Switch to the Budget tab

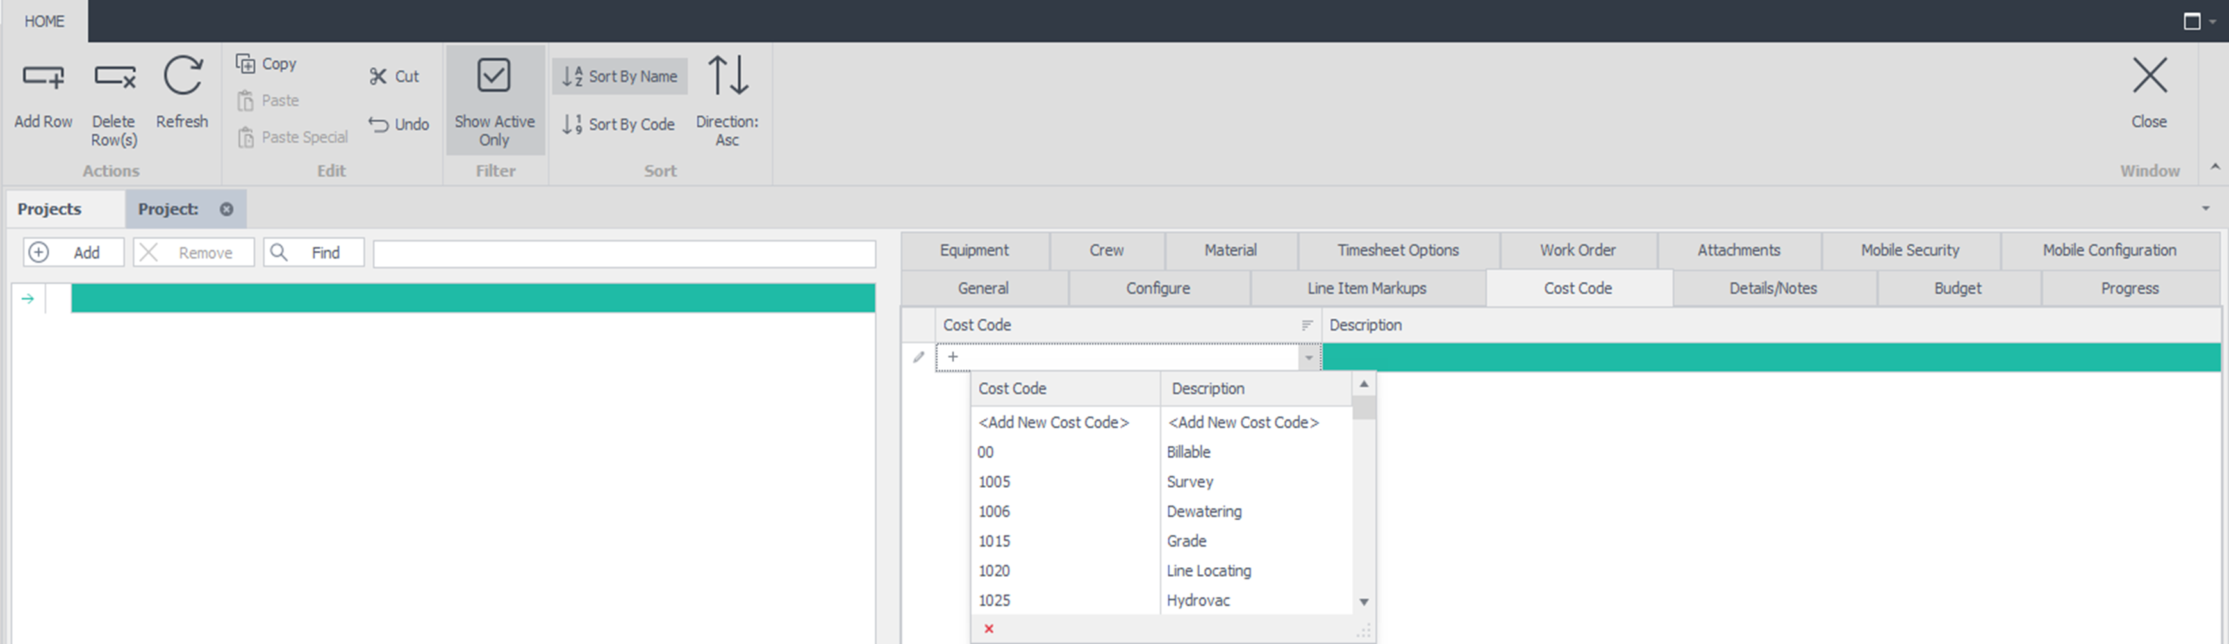[1957, 289]
